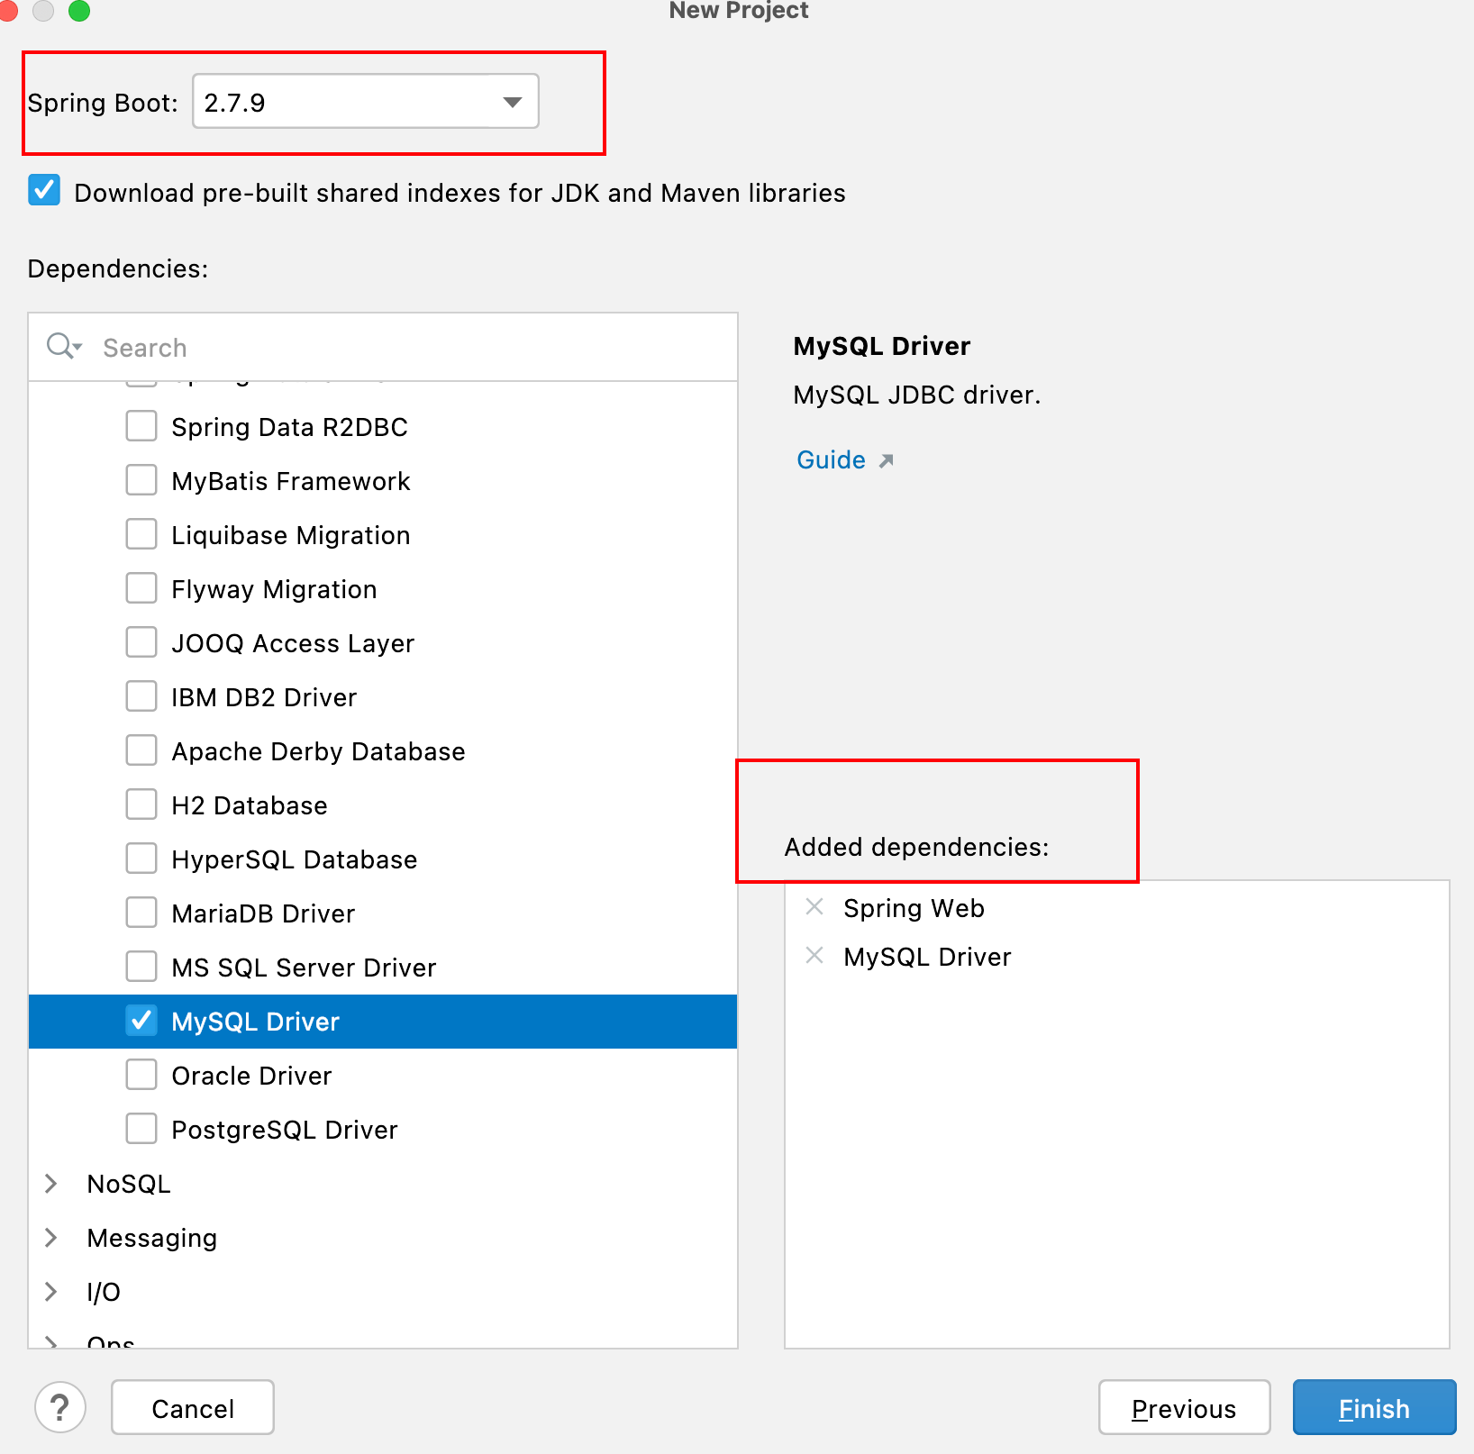Expand the NoSQL category

tap(51, 1184)
